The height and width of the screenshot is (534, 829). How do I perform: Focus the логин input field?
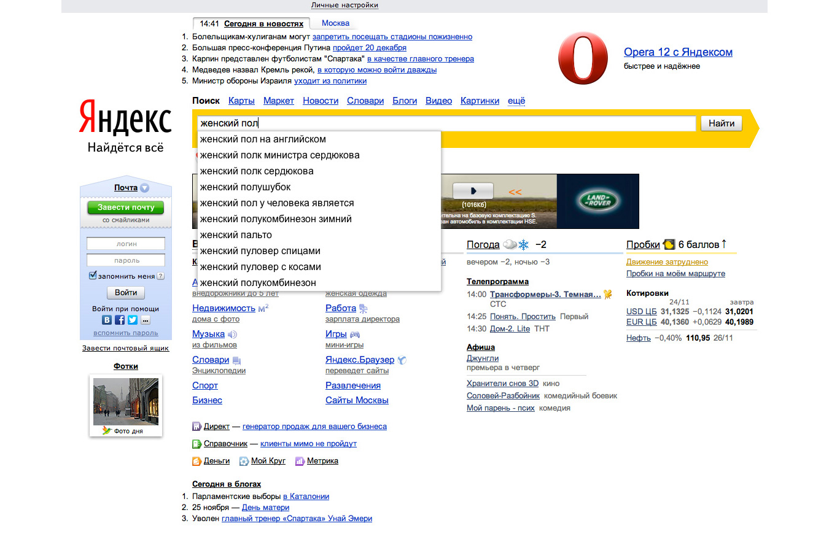tap(126, 244)
